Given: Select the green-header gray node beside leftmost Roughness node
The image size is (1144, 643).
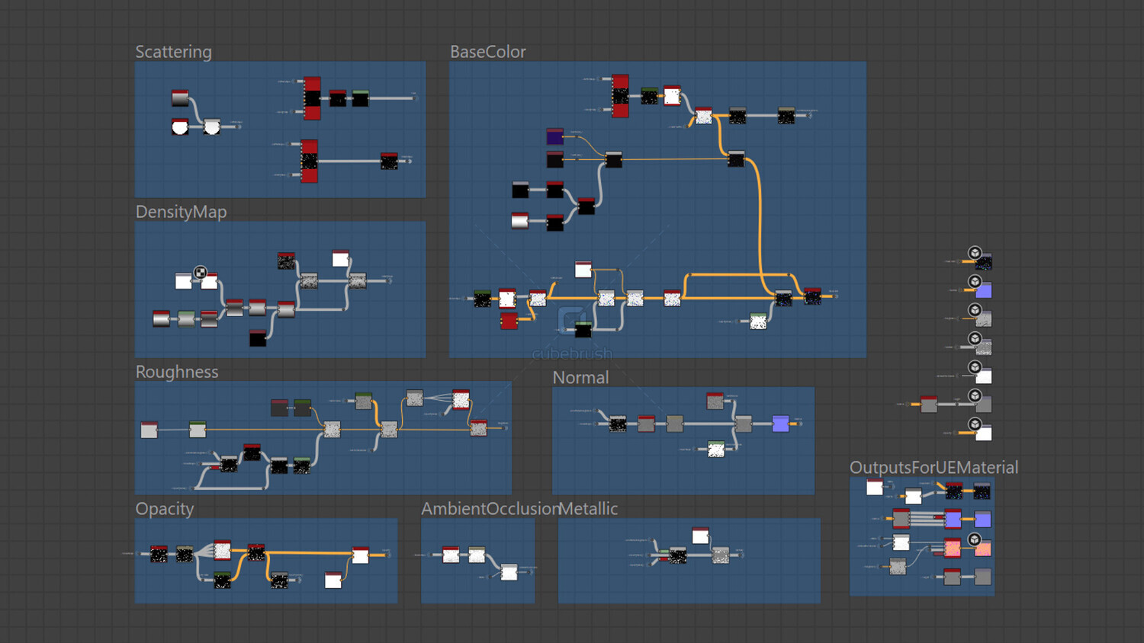Looking at the screenshot, I should click(x=198, y=430).
